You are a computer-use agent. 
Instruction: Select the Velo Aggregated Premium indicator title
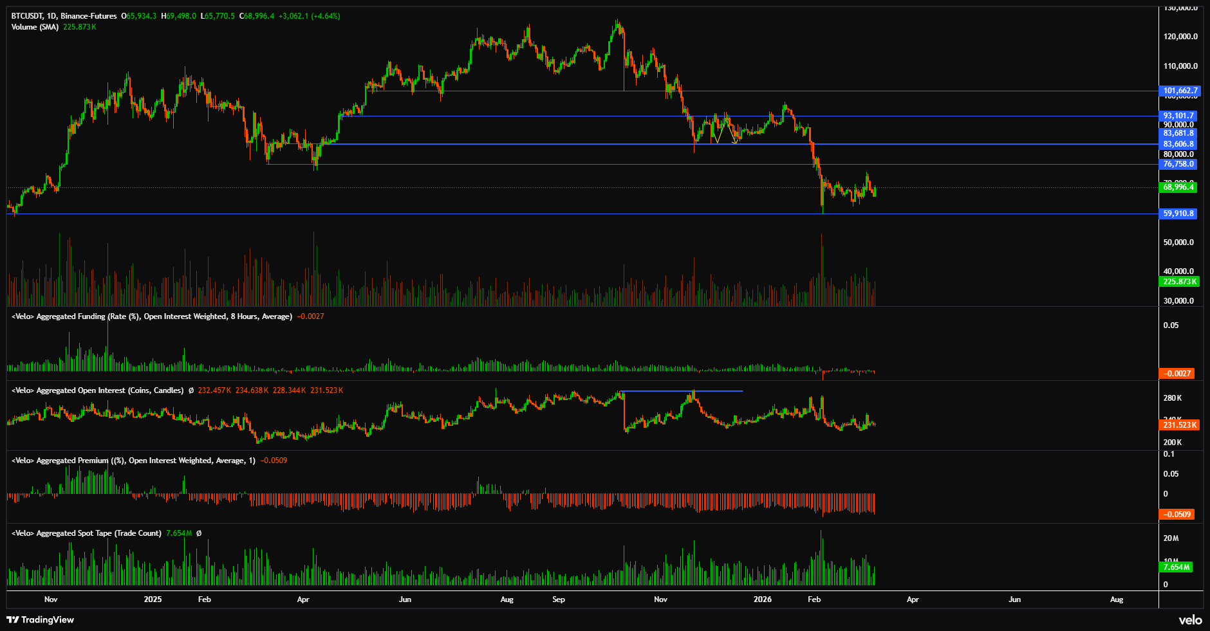click(133, 461)
